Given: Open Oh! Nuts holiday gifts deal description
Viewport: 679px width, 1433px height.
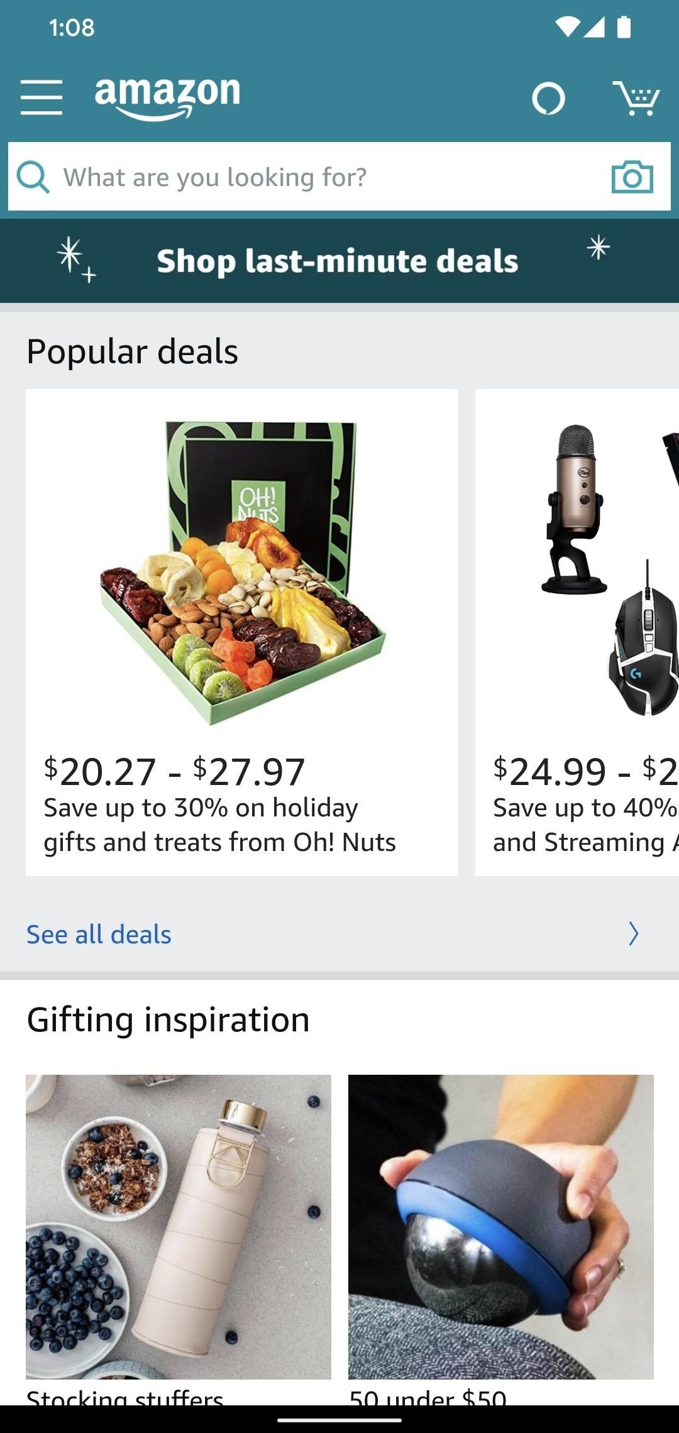Looking at the screenshot, I should tap(219, 825).
